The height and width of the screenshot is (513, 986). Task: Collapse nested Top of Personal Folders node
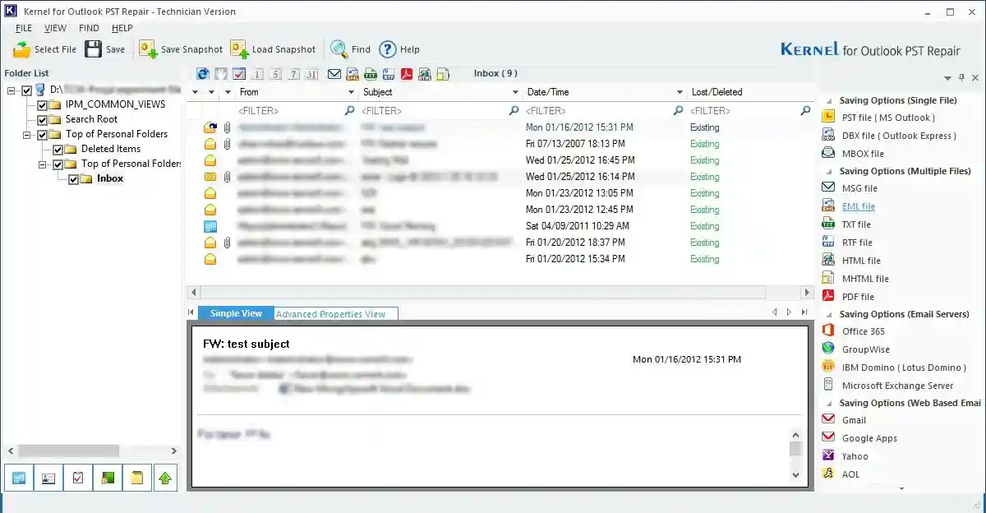(43, 164)
